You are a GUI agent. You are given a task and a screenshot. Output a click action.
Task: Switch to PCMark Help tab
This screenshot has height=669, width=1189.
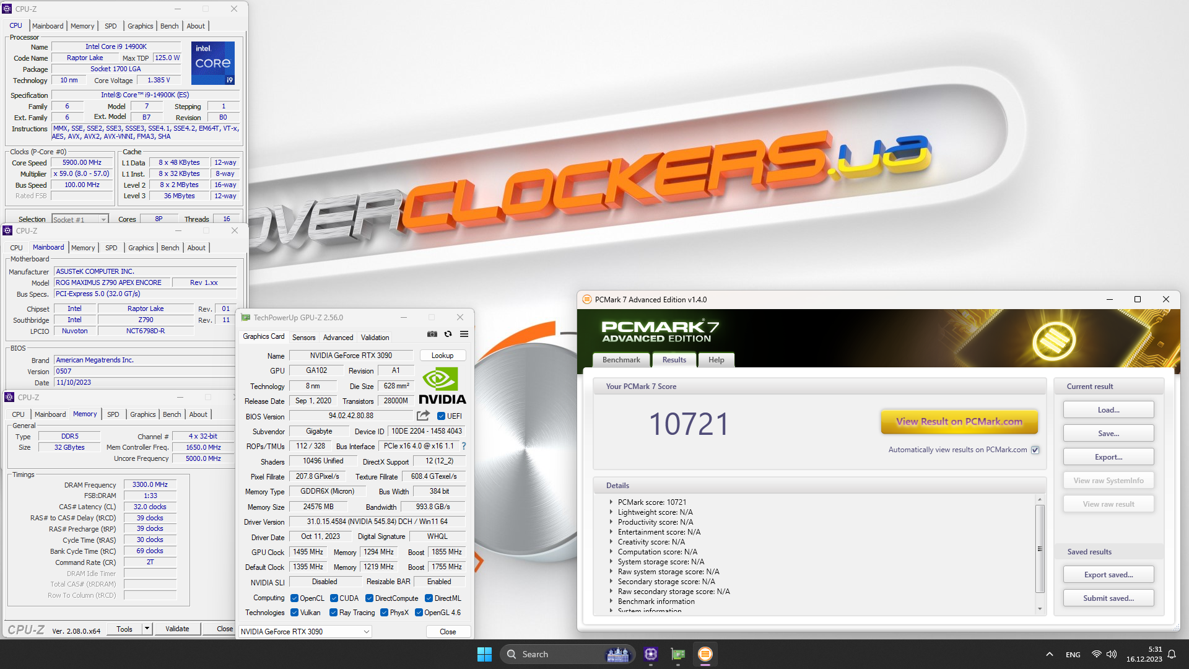click(716, 360)
